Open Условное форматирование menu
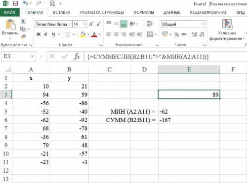The height and width of the screenshot is (183, 247). coord(227,30)
